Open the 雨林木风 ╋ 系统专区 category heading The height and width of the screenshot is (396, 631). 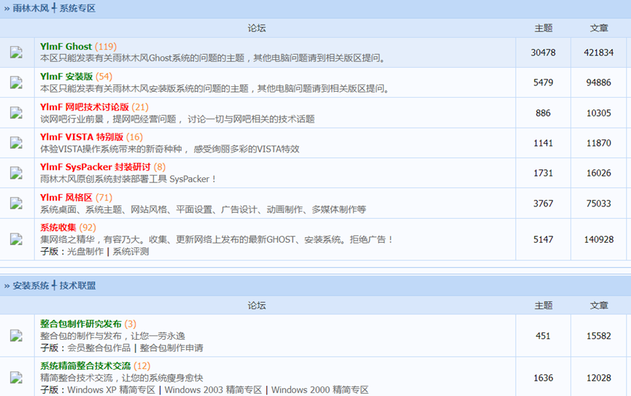click(x=54, y=8)
